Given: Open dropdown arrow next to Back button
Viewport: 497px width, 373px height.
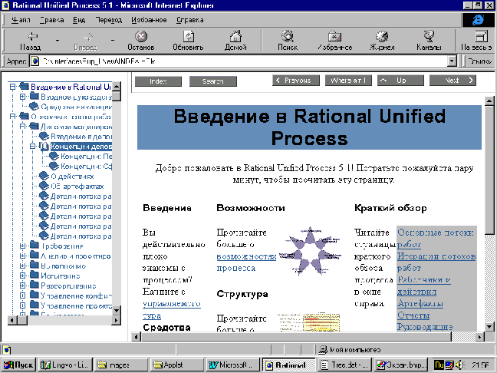Looking at the screenshot, I should (58, 40).
